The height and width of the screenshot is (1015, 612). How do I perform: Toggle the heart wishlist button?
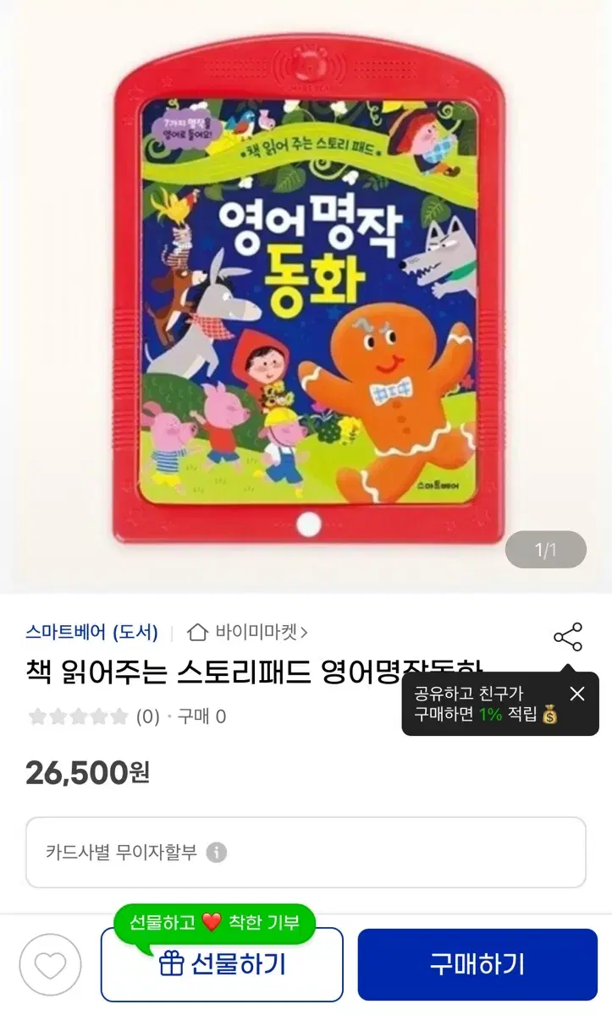coord(51,964)
